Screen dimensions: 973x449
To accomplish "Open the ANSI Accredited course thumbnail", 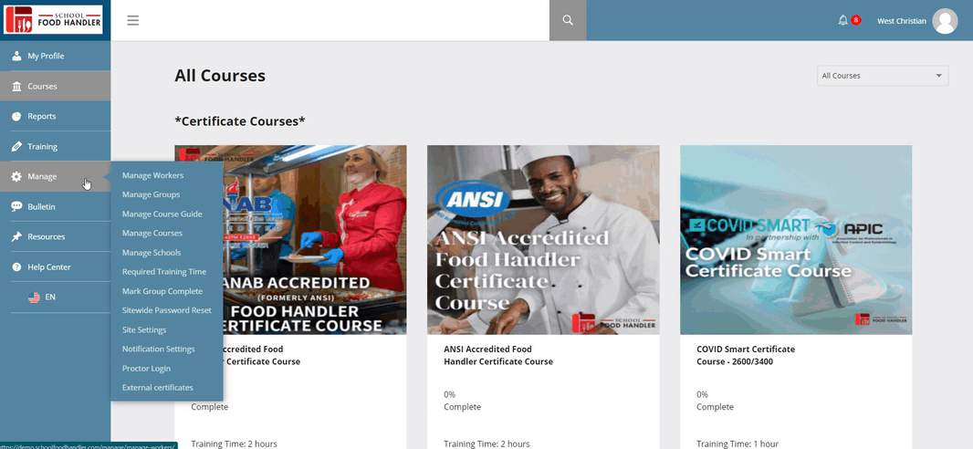I will coord(543,240).
